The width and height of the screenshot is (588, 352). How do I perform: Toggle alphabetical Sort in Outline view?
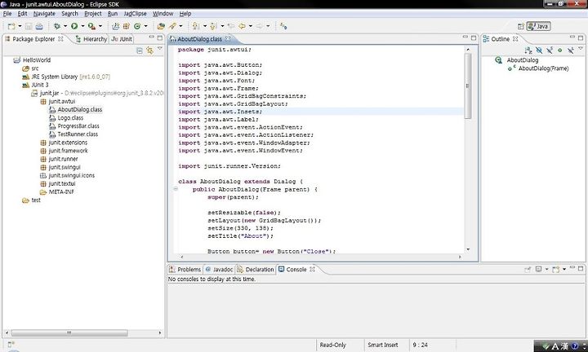(528, 51)
